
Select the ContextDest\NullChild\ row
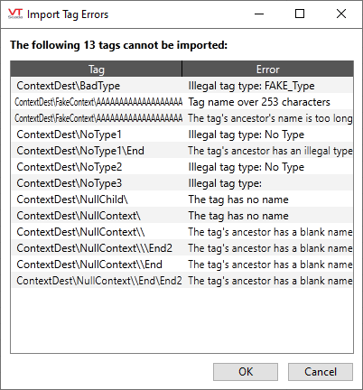pos(181,200)
